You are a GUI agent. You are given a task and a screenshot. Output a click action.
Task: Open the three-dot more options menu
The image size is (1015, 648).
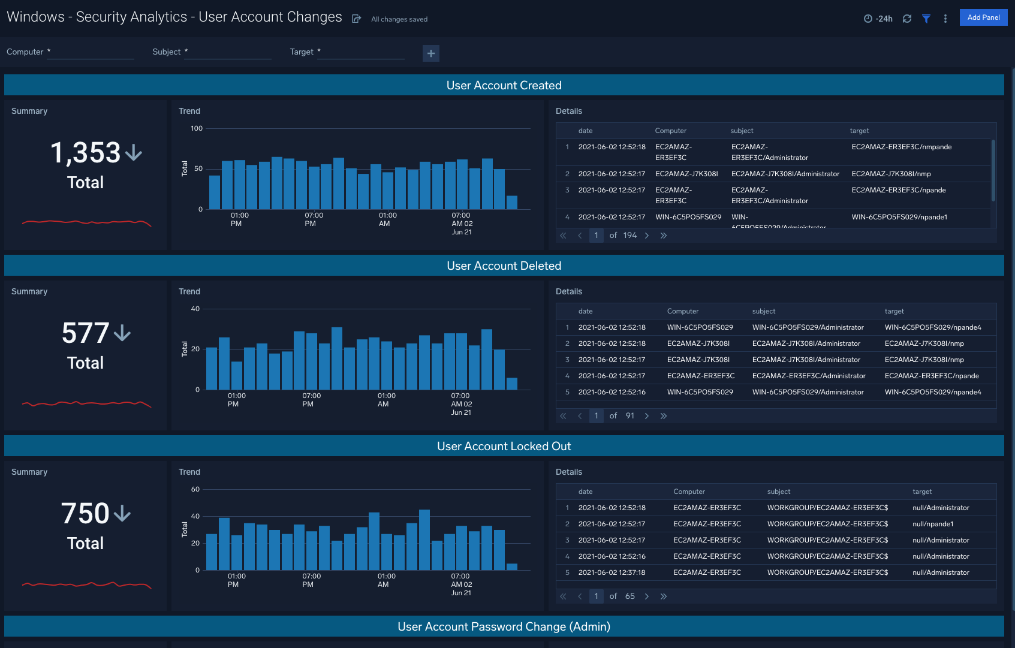(x=945, y=19)
